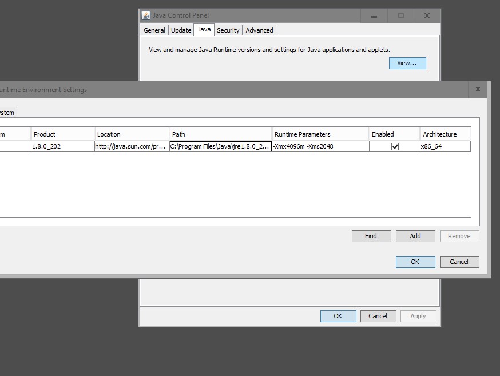Click the Find button
The image size is (500, 376).
pos(371,236)
